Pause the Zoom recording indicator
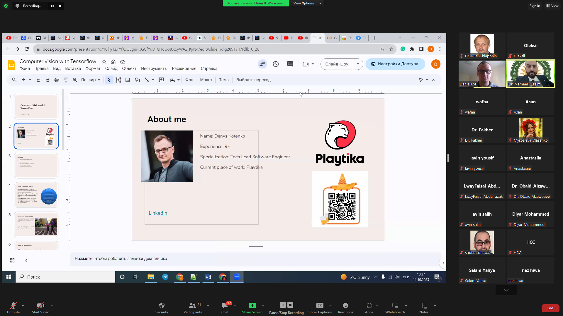The width and height of the screenshot is (563, 316). pos(52,6)
